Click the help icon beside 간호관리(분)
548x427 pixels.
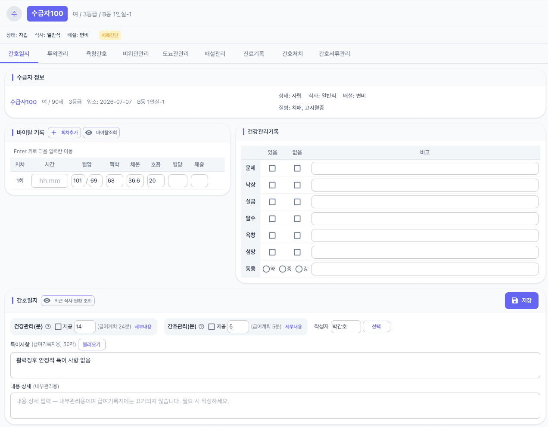click(x=201, y=327)
